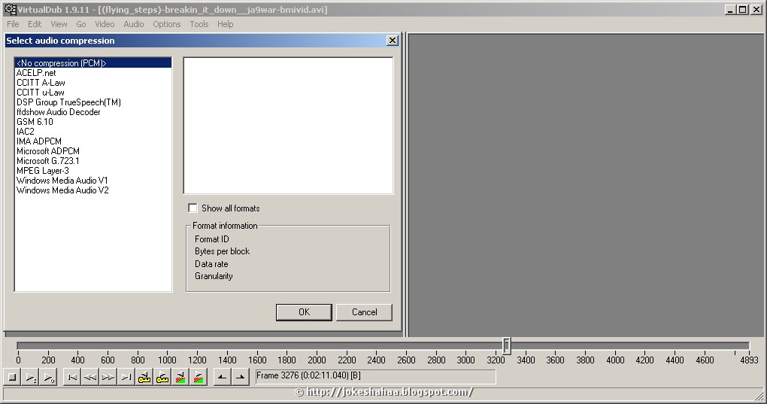The height and width of the screenshot is (404, 767).
Task: Enable the Show all formats checkbox
Action: click(193, 208)
